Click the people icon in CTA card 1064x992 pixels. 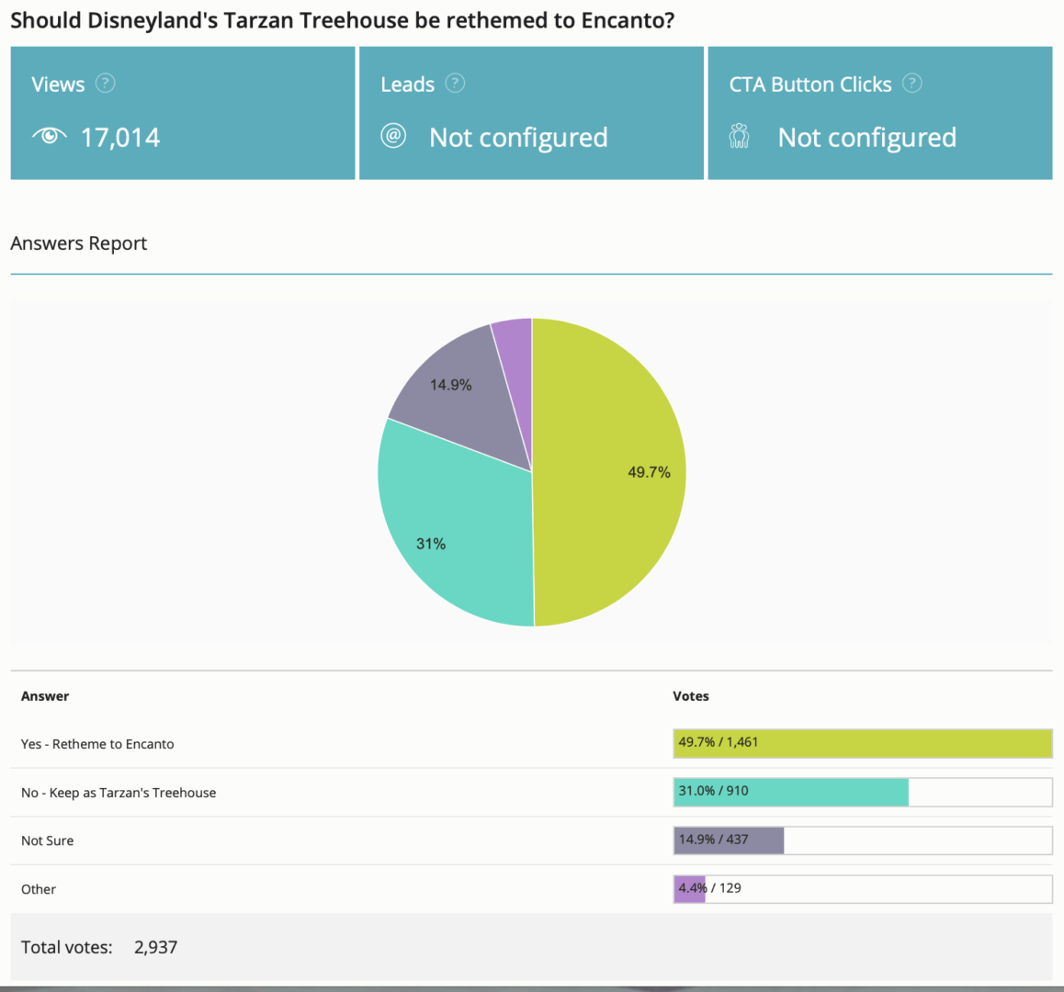pos(739,136)
